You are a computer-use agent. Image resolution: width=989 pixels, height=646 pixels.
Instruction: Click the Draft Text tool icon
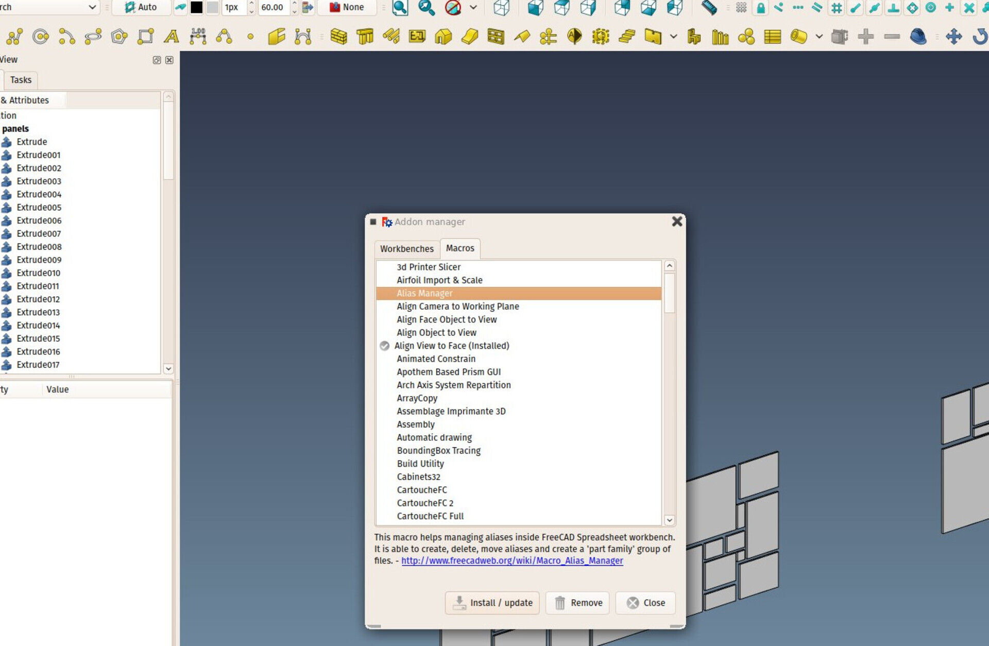click(x=172, y=37)
